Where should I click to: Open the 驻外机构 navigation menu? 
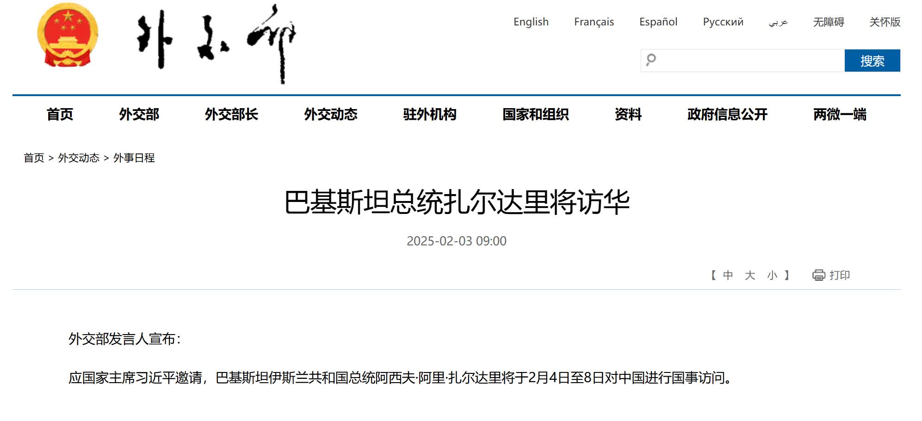[429, 114]
